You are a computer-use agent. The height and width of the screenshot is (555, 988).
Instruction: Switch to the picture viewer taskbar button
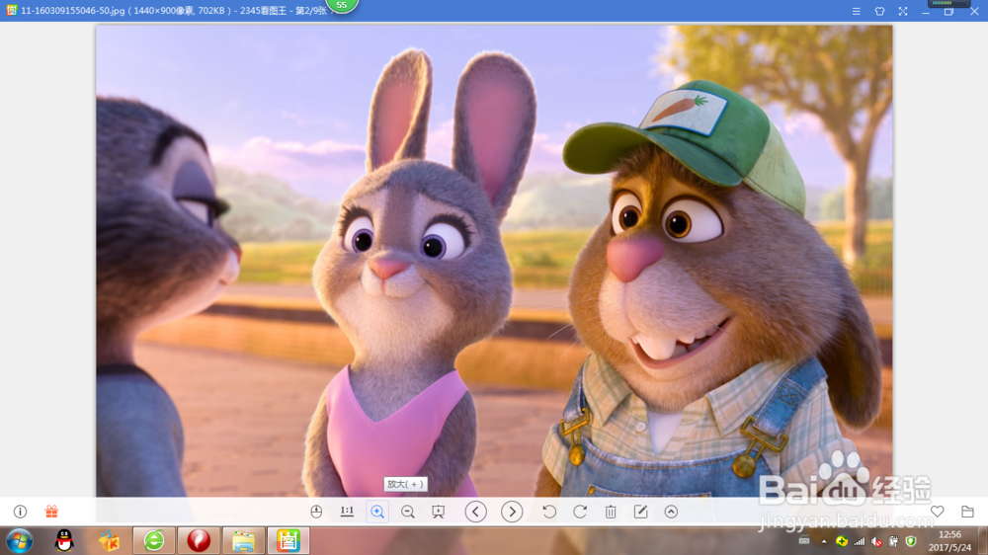pos(288,540)
